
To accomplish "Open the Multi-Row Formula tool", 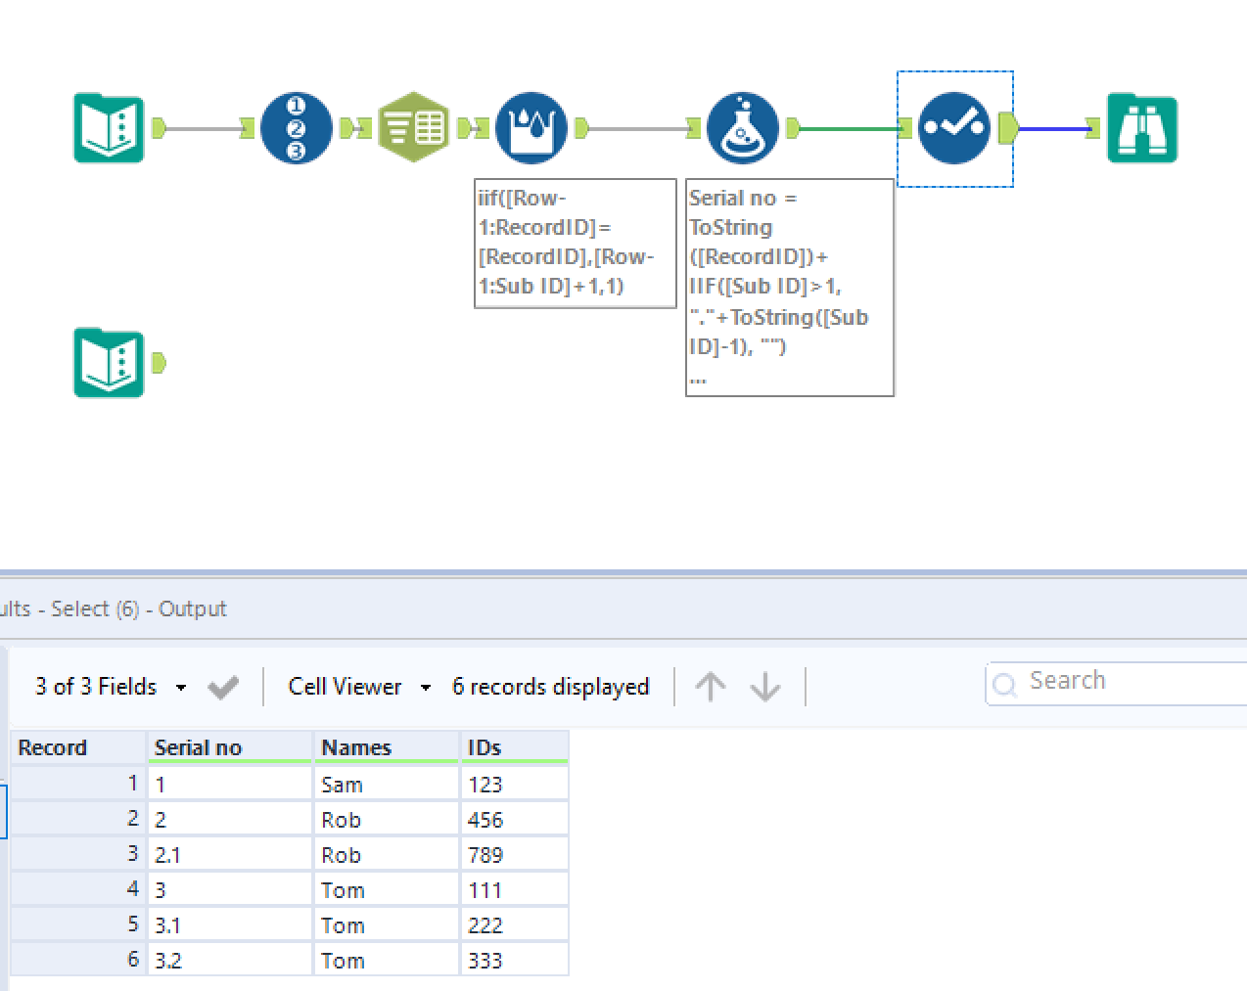I will pos(530,127).
